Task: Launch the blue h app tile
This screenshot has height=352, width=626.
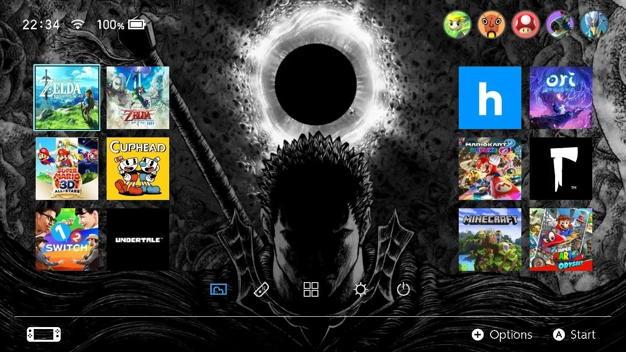Action: (x=490, y=98)
